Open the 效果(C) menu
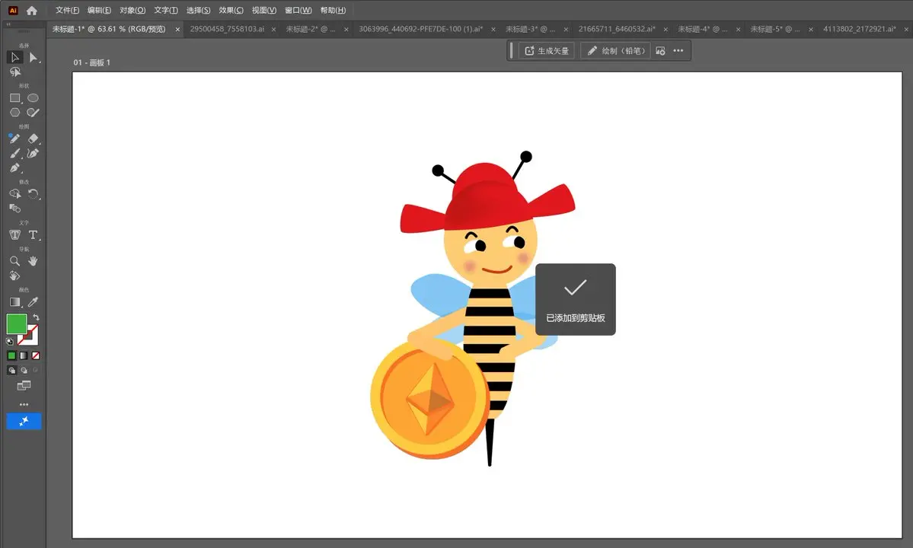 231,11
